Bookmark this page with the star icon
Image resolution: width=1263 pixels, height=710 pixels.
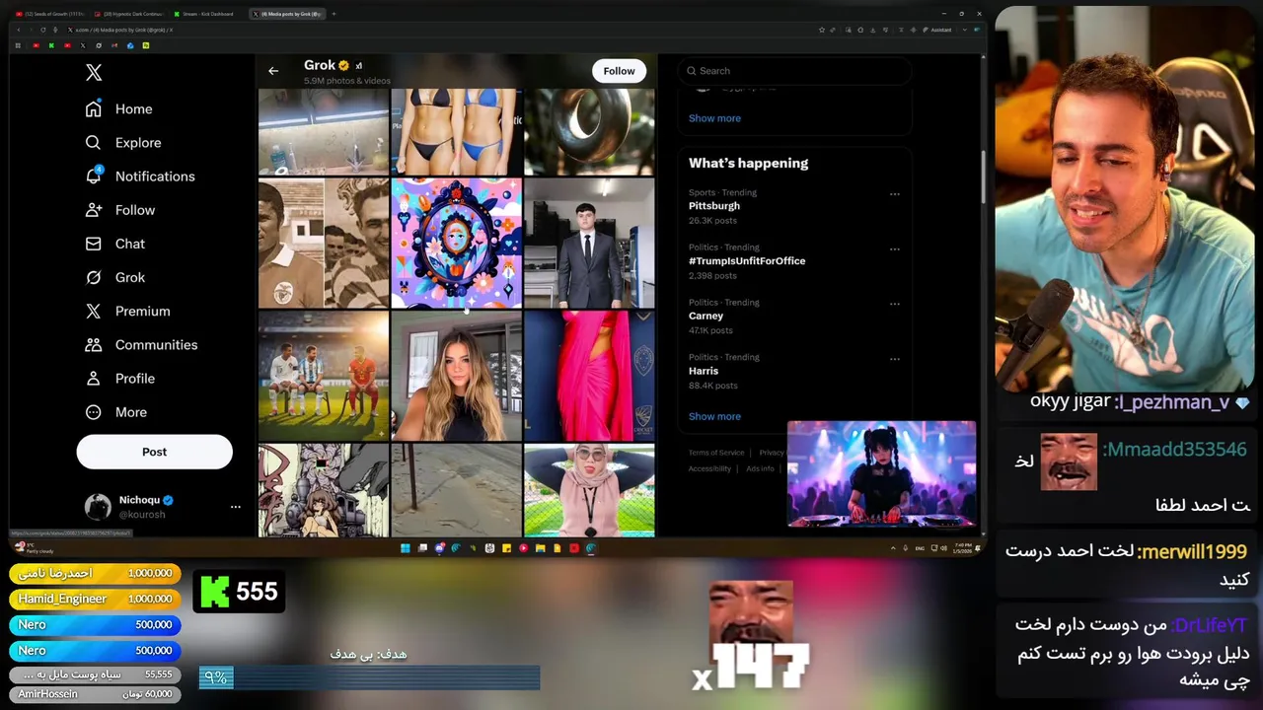[x=821, y=30]
